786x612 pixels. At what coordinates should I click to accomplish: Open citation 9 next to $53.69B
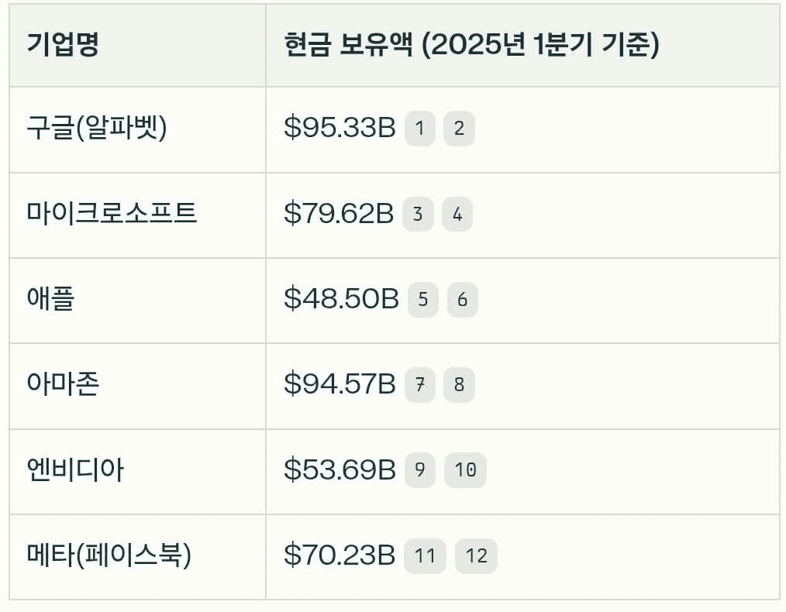(x=420, y=469)
